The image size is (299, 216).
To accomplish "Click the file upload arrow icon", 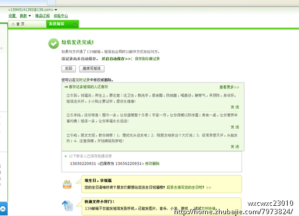I will 68,206.
